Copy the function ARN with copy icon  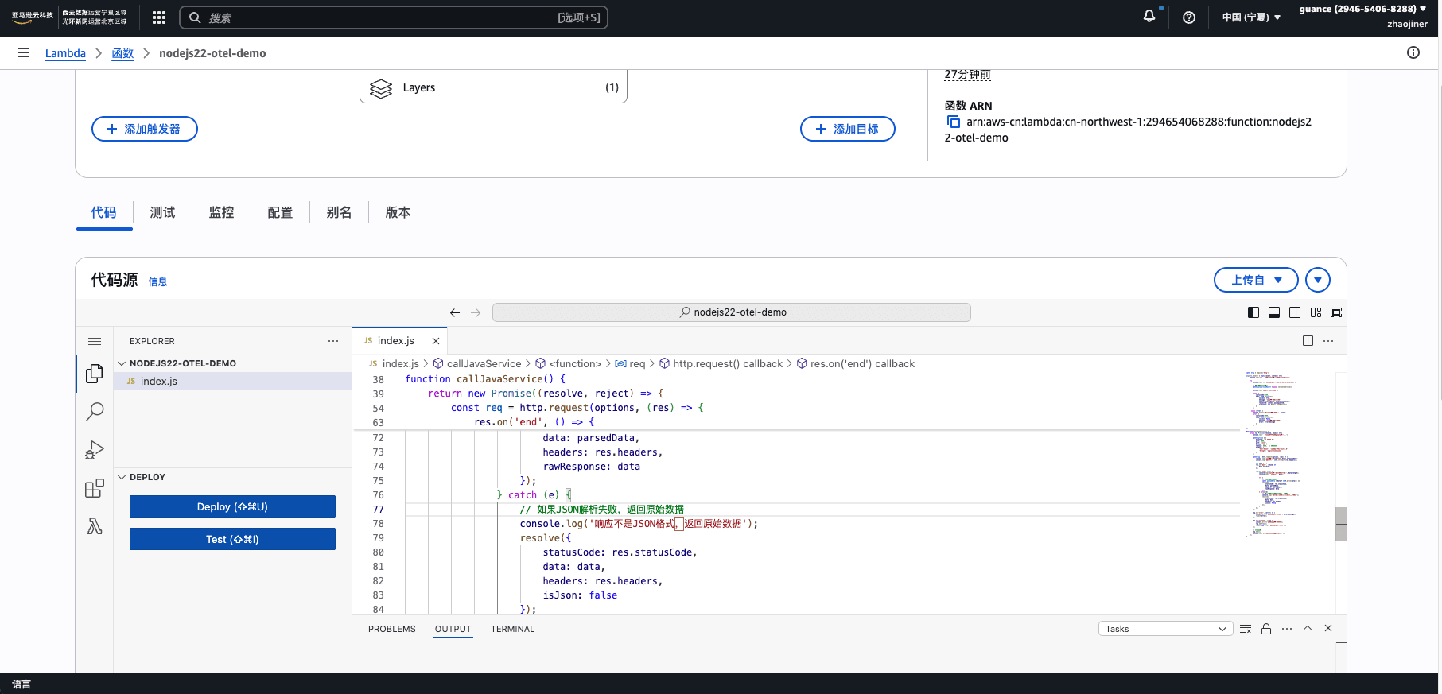point(953,122)
